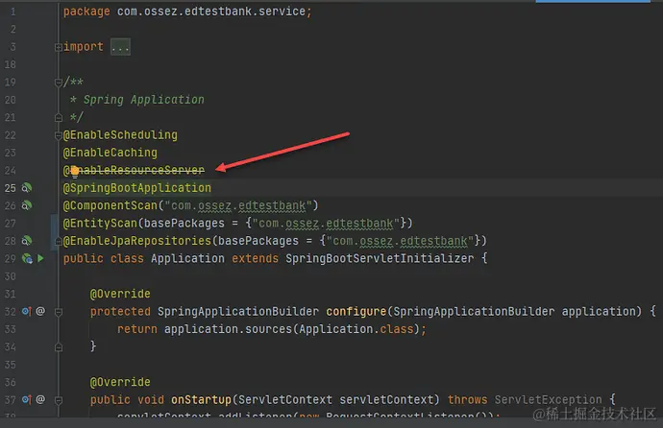Click the Spring bean gutter icon on line 25

(27, 188)
